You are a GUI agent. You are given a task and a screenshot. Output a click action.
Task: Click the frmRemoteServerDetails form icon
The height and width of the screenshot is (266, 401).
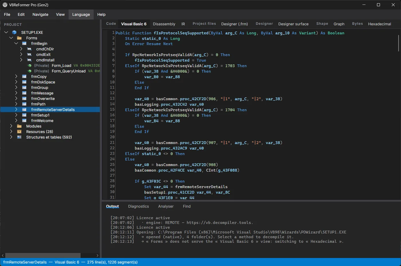[x=24, y=109]
